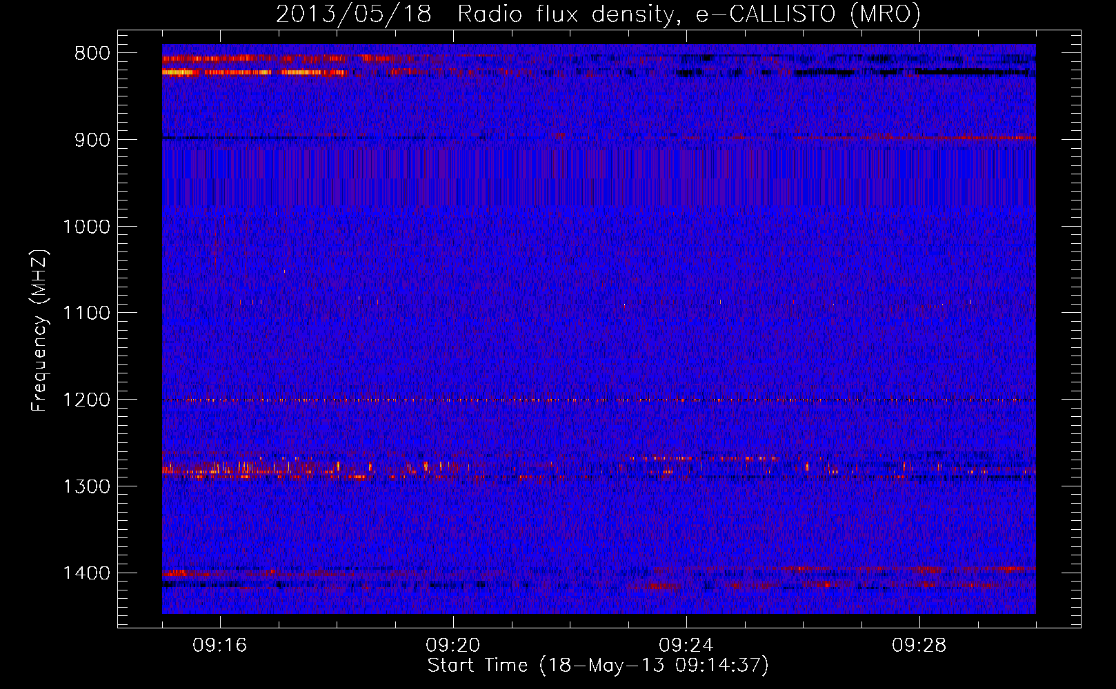1116x689 pixels.
Task: Click the 1300 frequency tick label
Action: tap(86, 487)
